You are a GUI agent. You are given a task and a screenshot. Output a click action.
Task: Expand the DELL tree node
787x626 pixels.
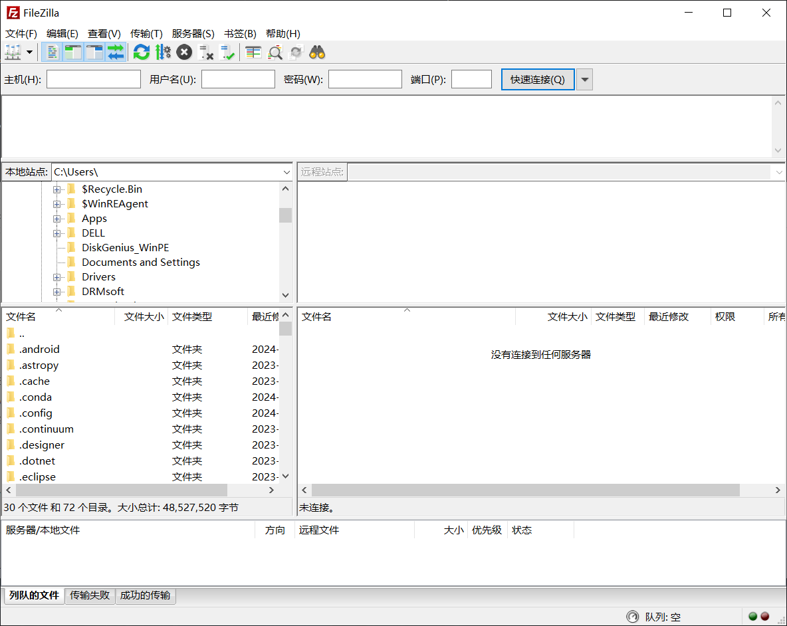(56, 233)
